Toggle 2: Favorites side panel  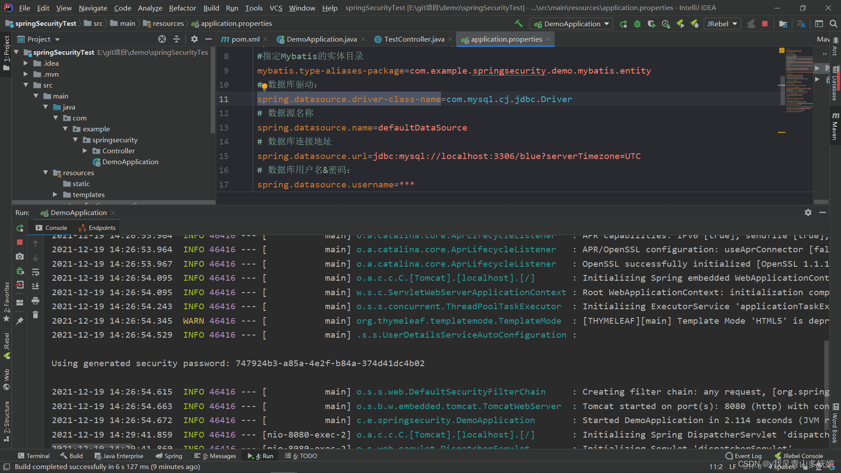coord(6,302)
